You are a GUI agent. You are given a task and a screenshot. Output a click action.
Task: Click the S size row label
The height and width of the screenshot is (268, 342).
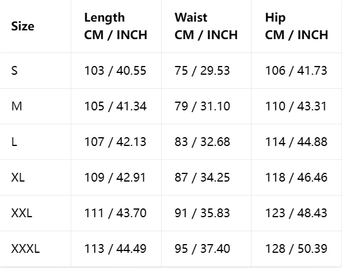(15, 71)
